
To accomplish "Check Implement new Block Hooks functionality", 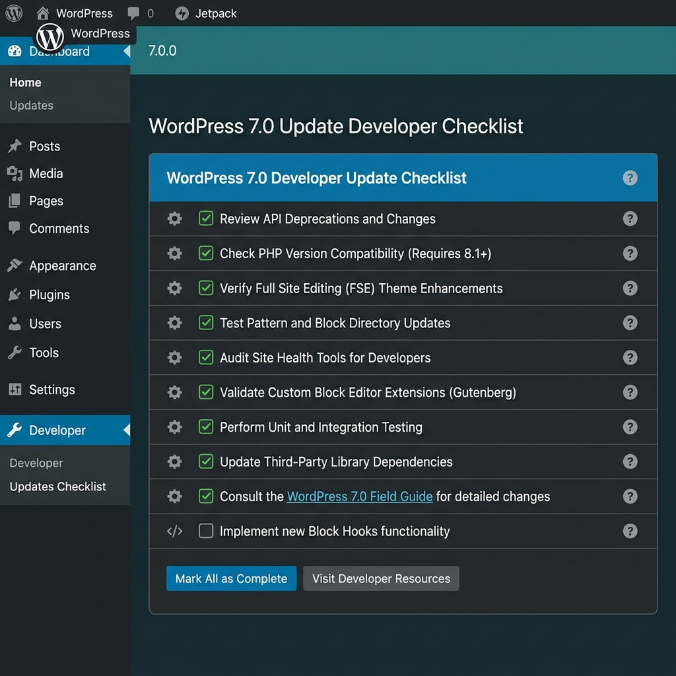I will [206, 531].
